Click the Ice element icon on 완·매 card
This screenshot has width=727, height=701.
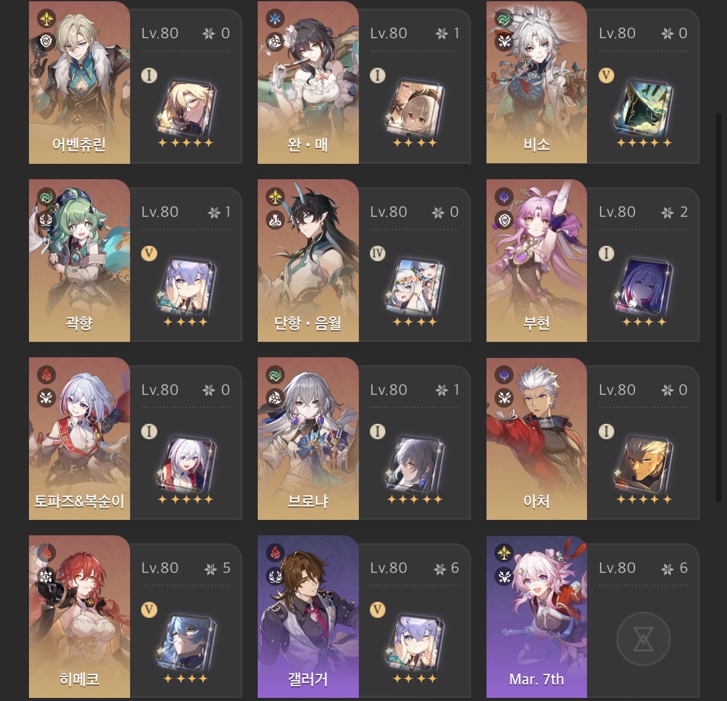(x=276, y=19)
